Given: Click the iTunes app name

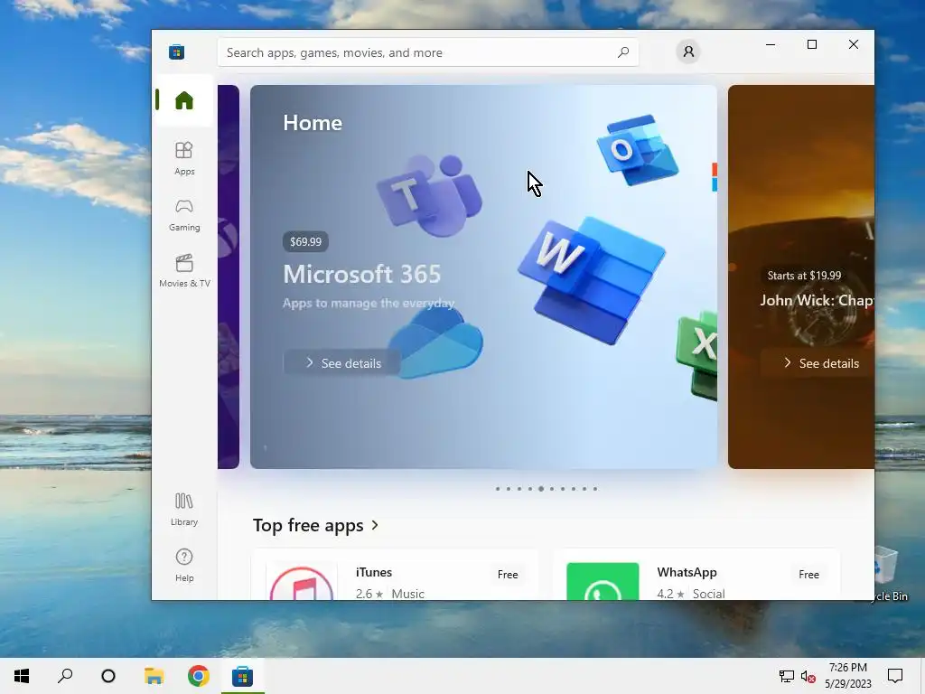Looking at the screenshot, I should (x=373, y=572).
